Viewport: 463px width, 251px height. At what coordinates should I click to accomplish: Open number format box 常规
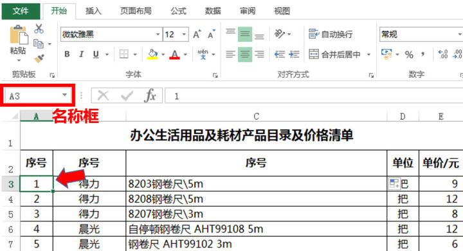[421, 34]
